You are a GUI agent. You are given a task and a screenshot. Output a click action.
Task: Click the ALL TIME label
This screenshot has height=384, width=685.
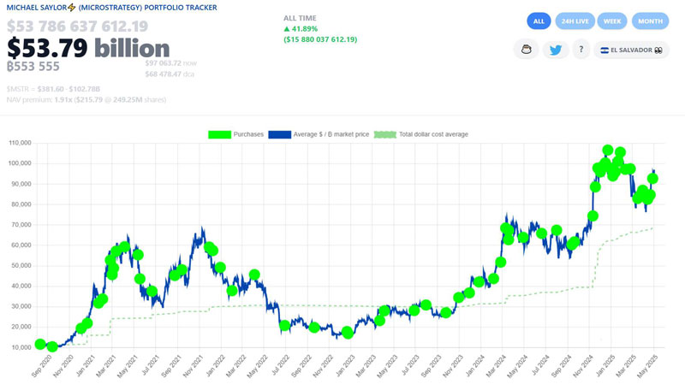click(300, 18)
